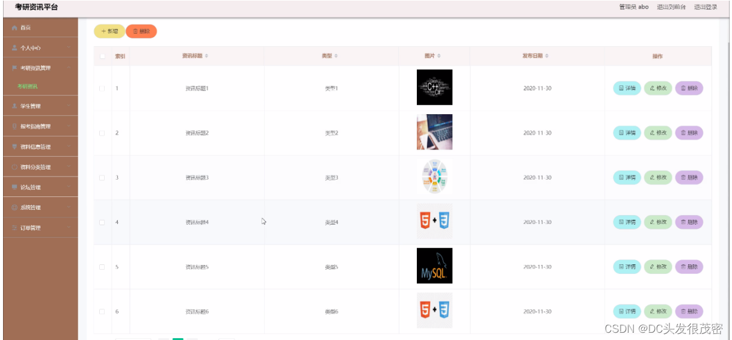Image resolution: width=732 pixels, height=340 pixels.
Task: Click purple 删除 for 资讯标题3
Action: tap(689, 178)
